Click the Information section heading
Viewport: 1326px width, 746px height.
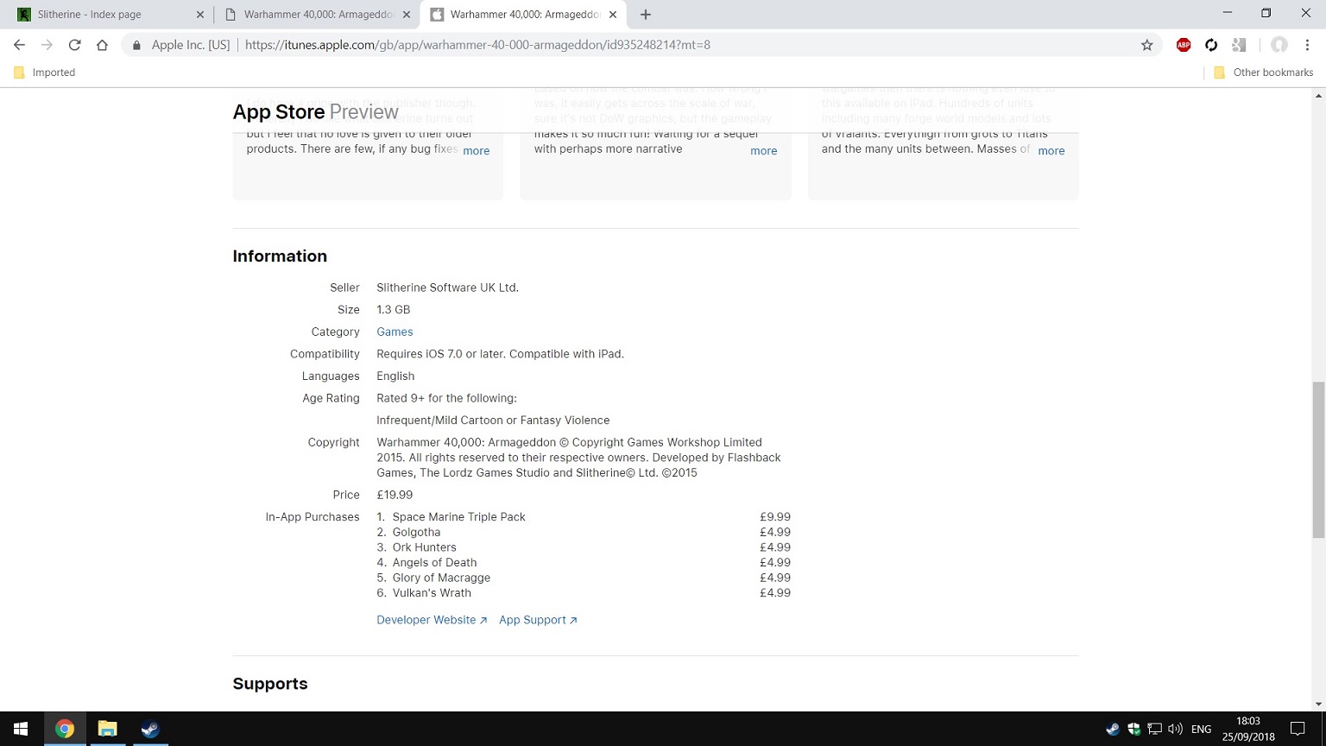(x=280, y=256)
